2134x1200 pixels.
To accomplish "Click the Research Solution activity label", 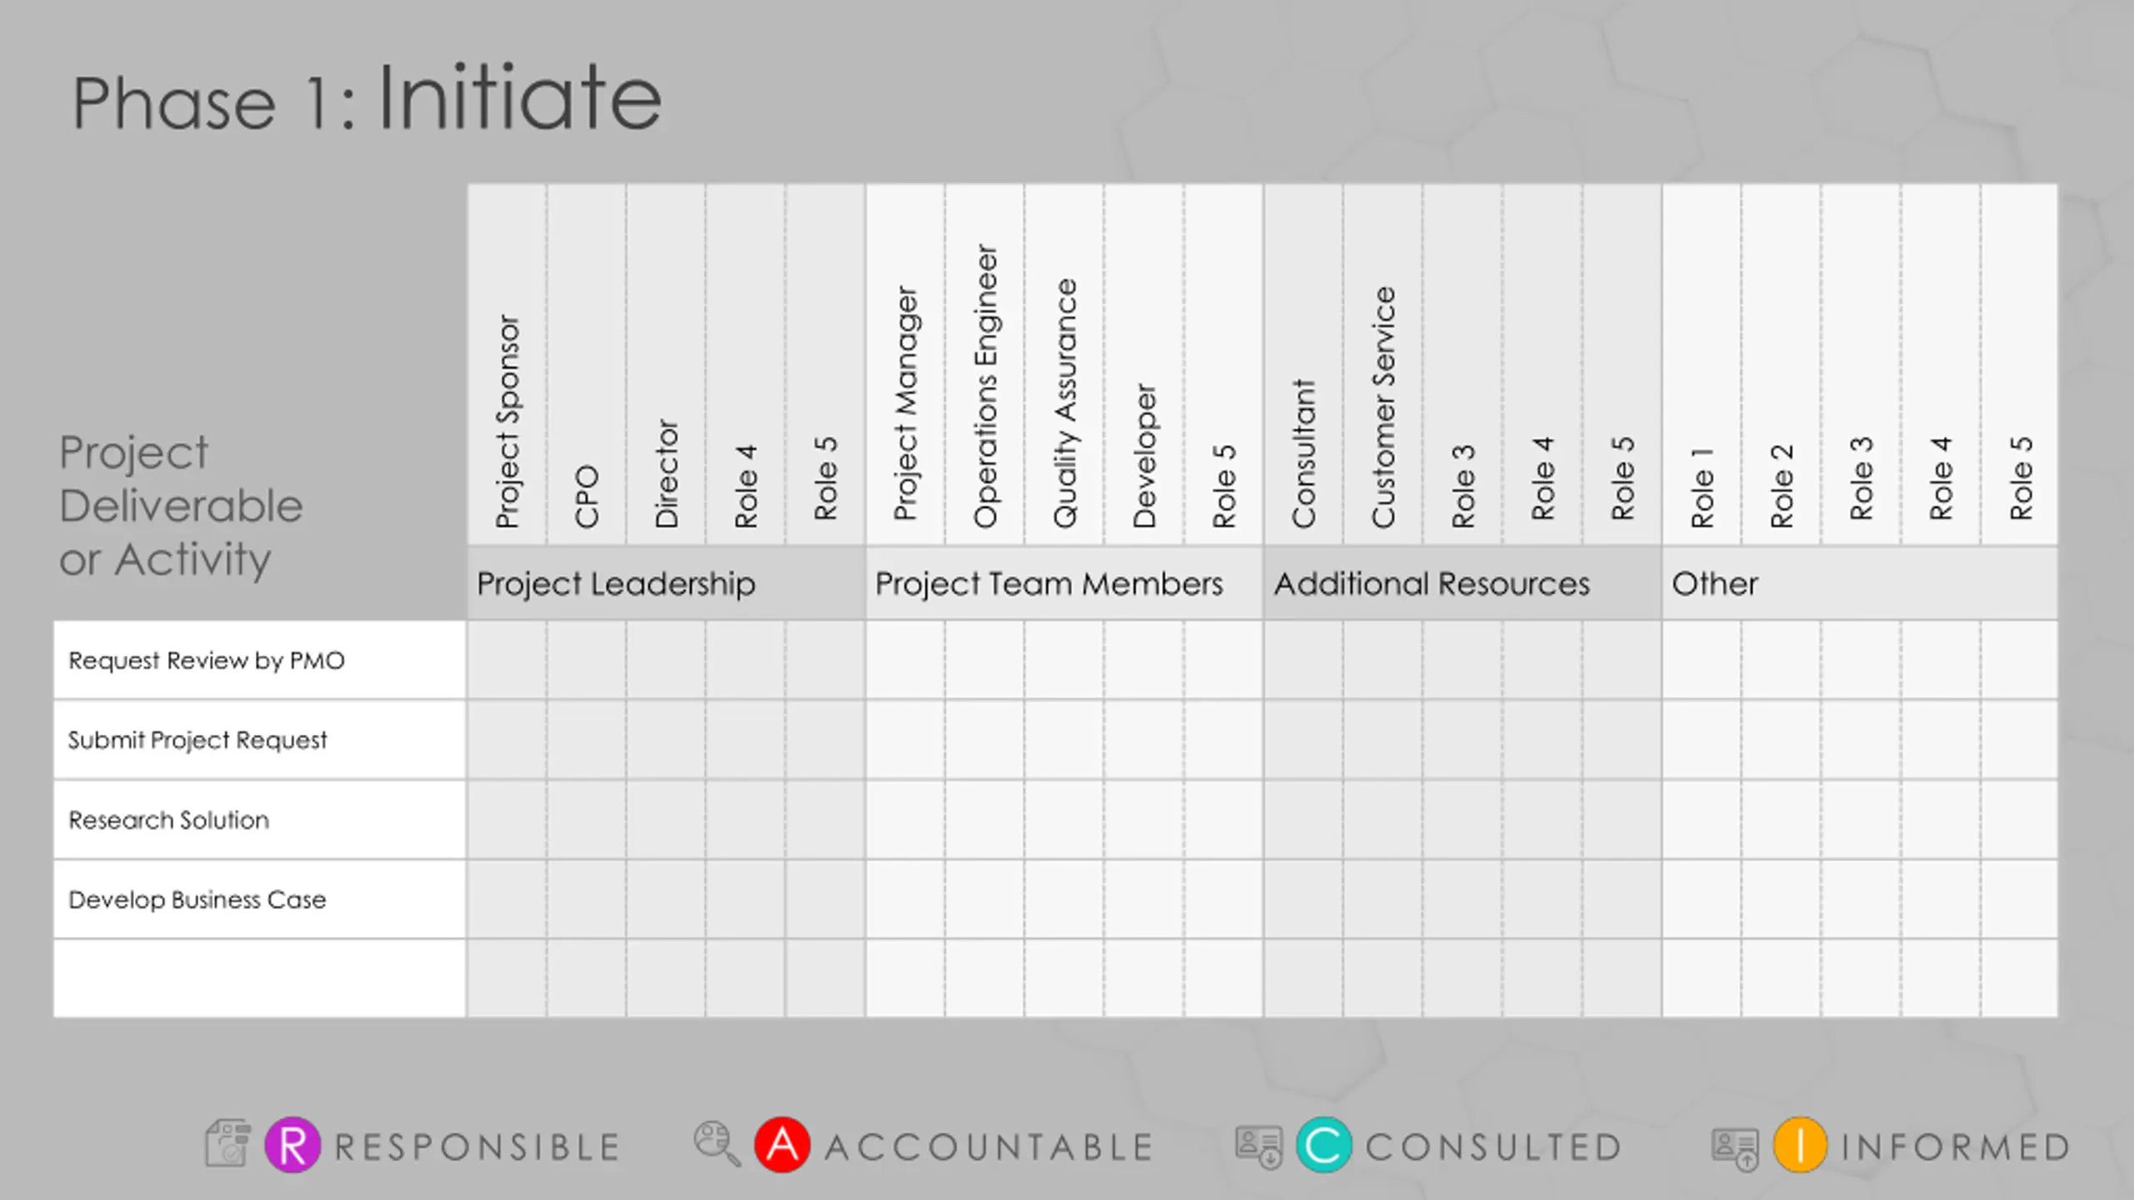I will pyautogui.click(x=169, y=820).
